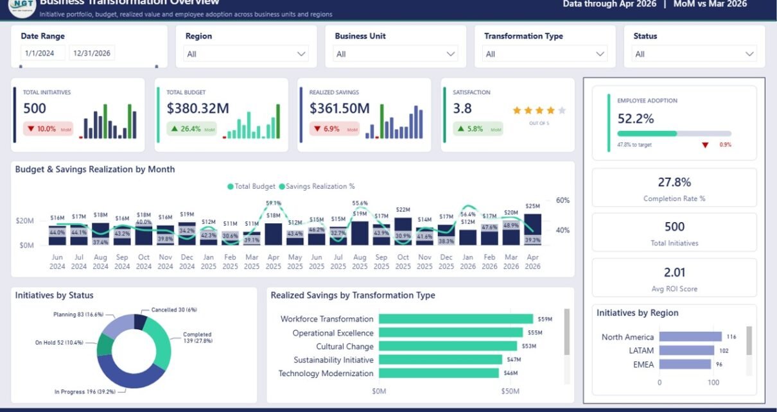This screenshot has height=412, width=777.
Task: Click the red down arrow in Total Initiatives
Action: (x=30, y=129)
